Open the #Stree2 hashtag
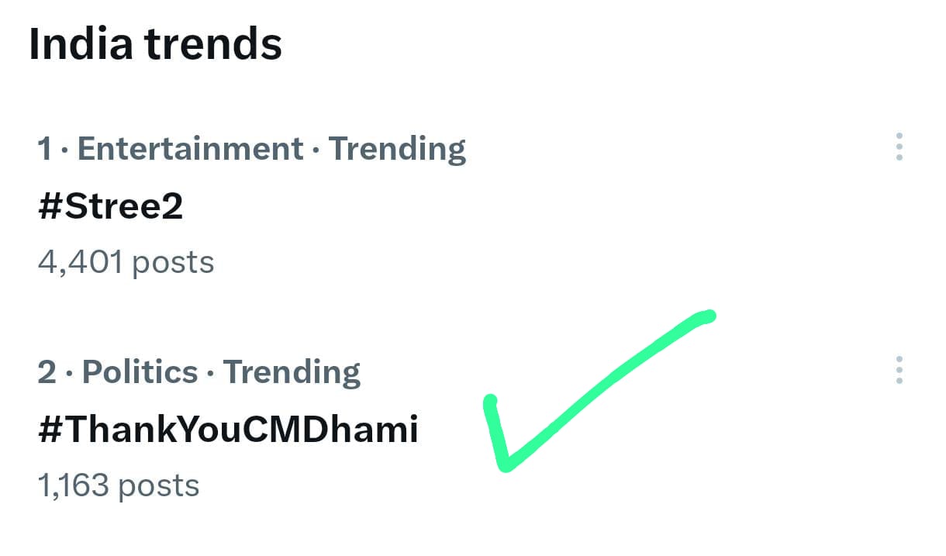Screen dimensions: 946x556 (110, 206)
